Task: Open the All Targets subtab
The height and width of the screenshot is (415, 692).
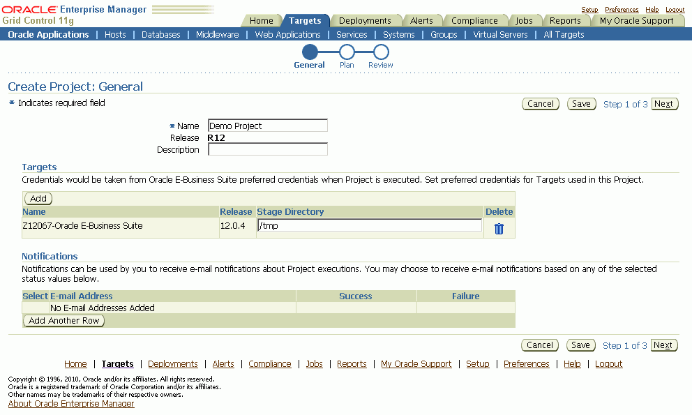Action: tap(564, 34)
